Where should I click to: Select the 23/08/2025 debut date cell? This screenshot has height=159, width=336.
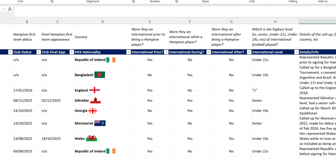point(27,139)
